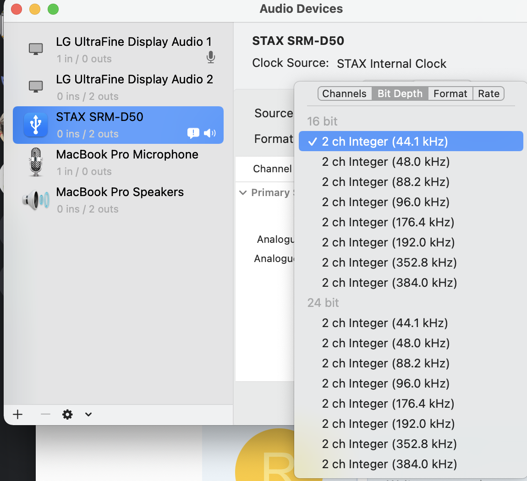This screenshot has height=481, width=527.
Task: Click '0 ins / 2 outs' under MacBook Pro Speakers
Action: [x=88, y=209]
